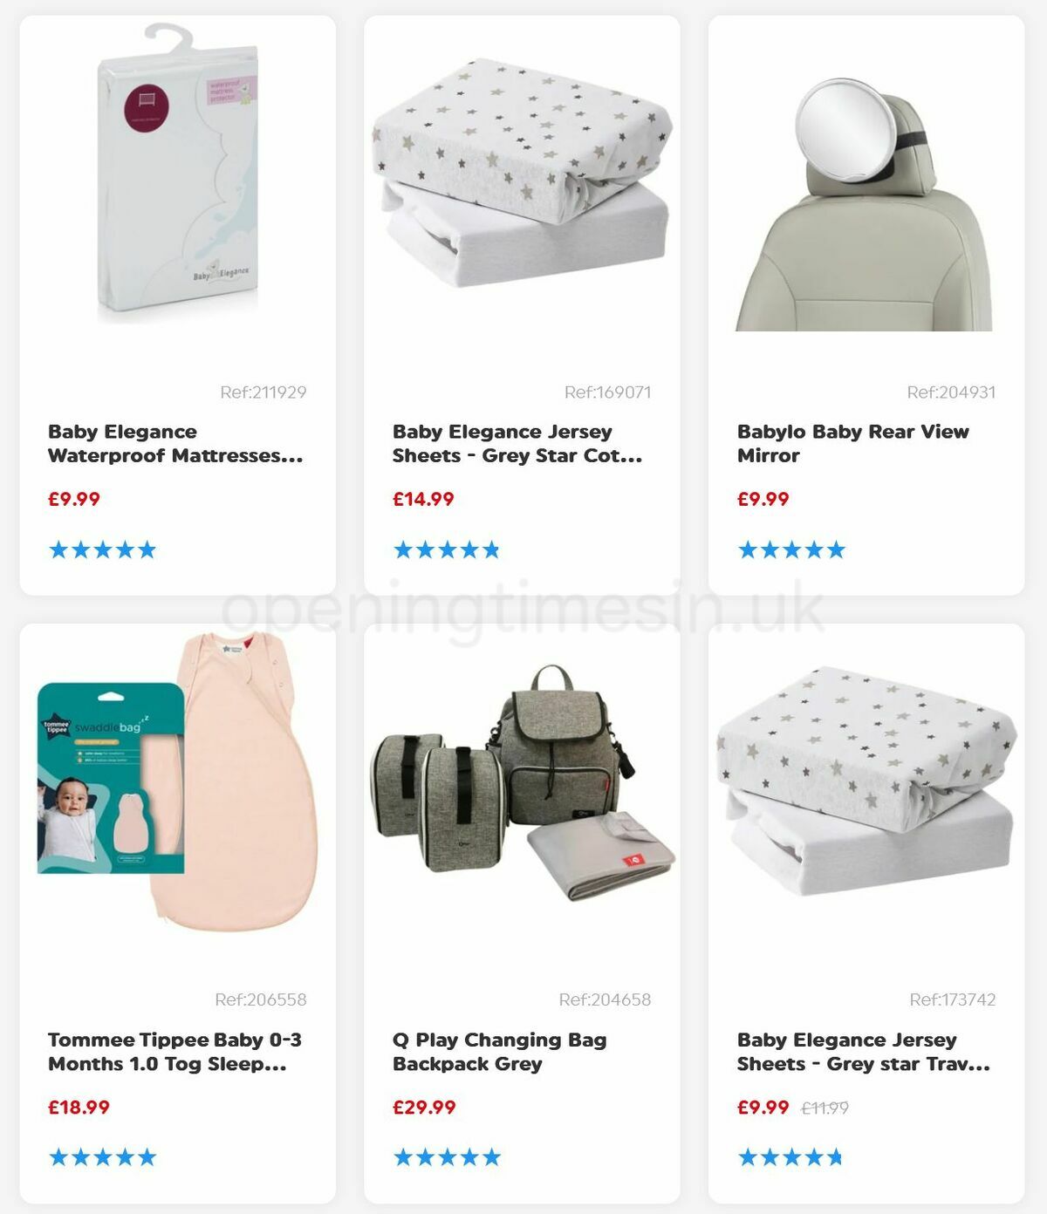
Task: Open the Tommee Tippee Baby 0-3 Months title link
Action: coord(174,1052)
